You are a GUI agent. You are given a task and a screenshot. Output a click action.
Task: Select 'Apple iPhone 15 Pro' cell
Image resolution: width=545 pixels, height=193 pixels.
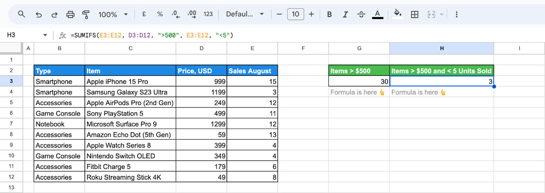click(130, 81)
